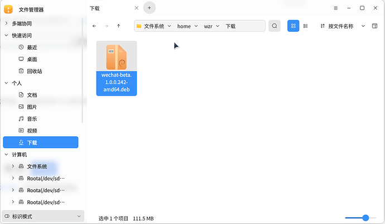Click the 文件系统 breadcrumb
The width and height of the screenshot is (385, 224).
[154, 26]
